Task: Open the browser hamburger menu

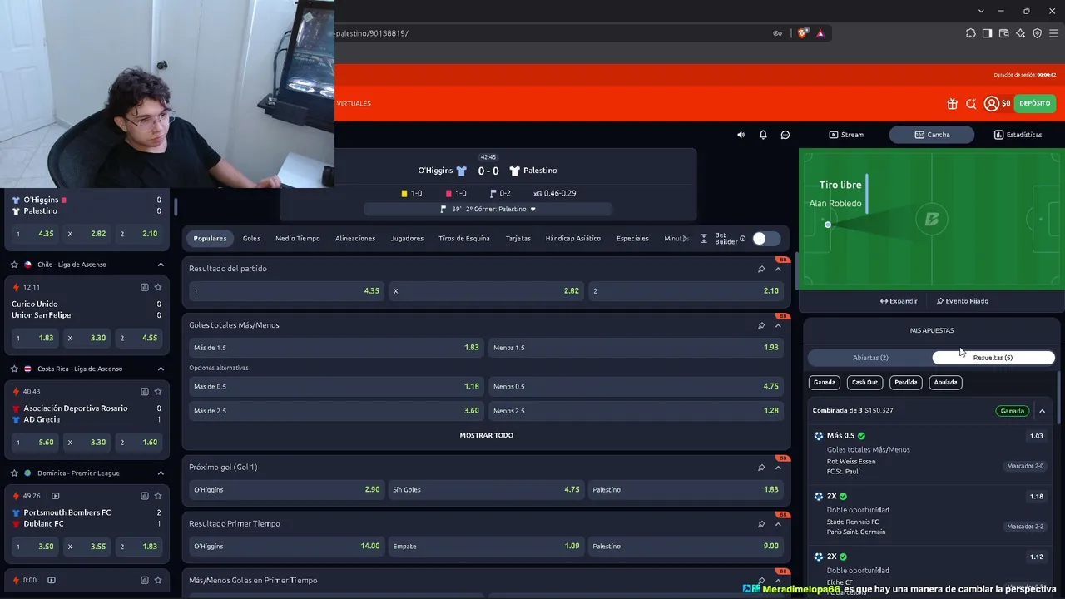Action: 1053,33
